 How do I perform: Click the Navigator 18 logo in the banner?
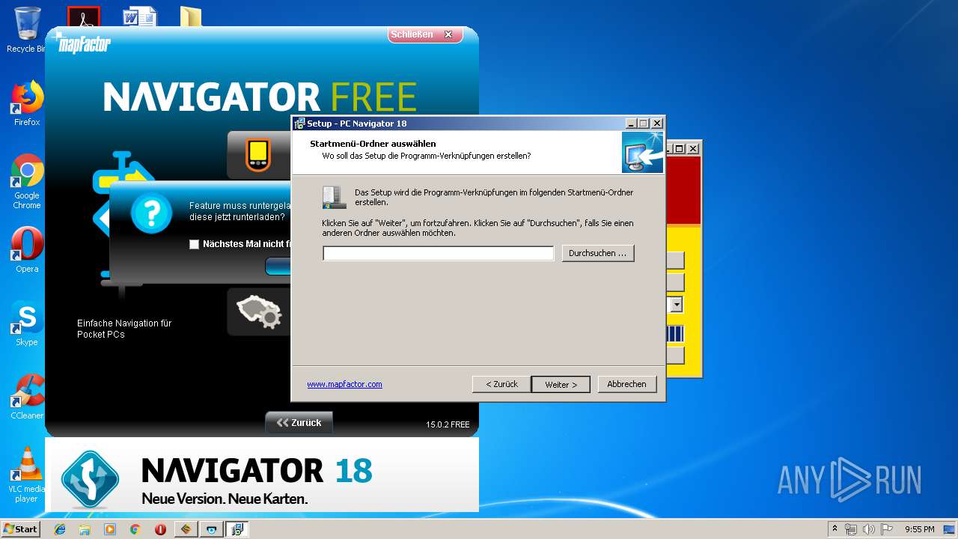tap(90, 480)
